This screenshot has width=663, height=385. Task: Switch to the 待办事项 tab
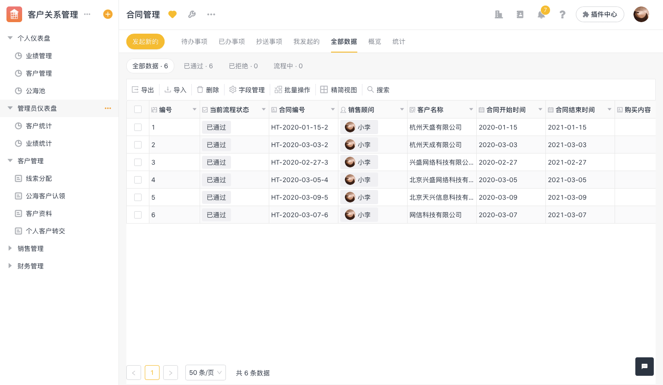194,41
